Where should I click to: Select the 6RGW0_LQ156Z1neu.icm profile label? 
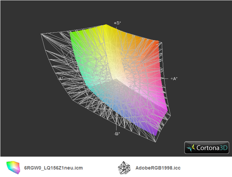coord(53,168)
